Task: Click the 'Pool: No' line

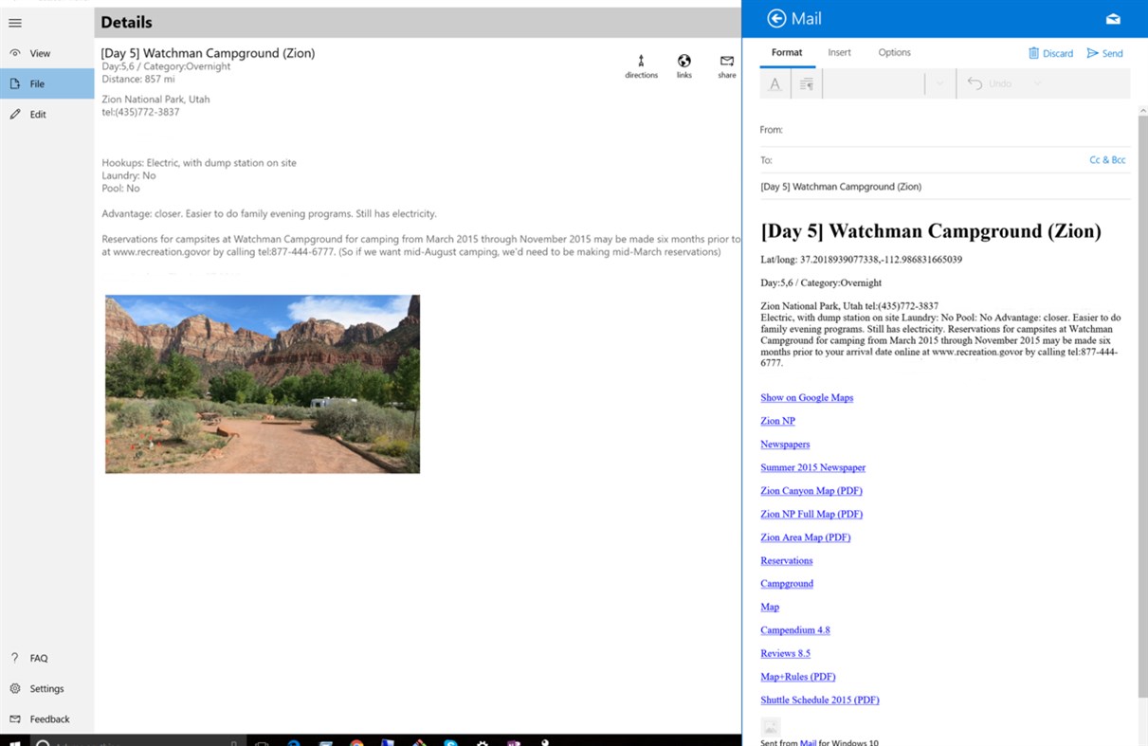Action: pyautogui.click(x=120, y=189)
